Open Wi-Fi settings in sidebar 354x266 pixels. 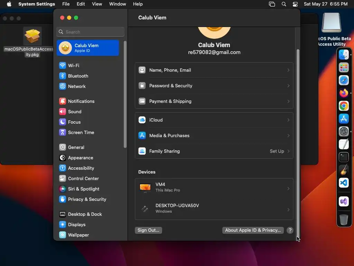(88, 65)
